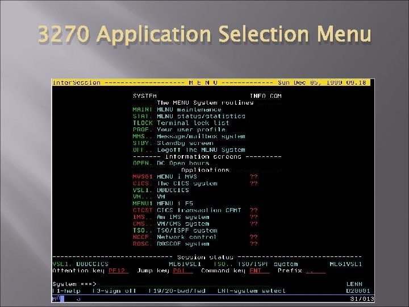The width and height of the screenshot is (409, 307).
Task: Select CICST CICS Transaction CEMT row
Action: point(195,210)
